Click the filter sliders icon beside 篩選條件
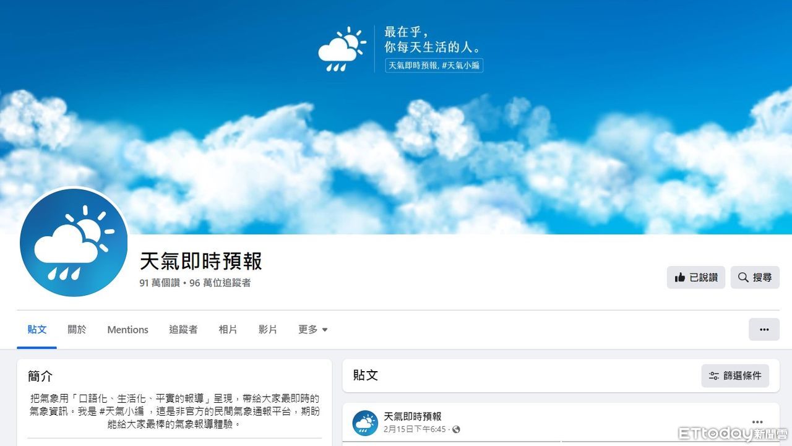The width and height of the screenshot is (792, 446). tap(714, 375)
